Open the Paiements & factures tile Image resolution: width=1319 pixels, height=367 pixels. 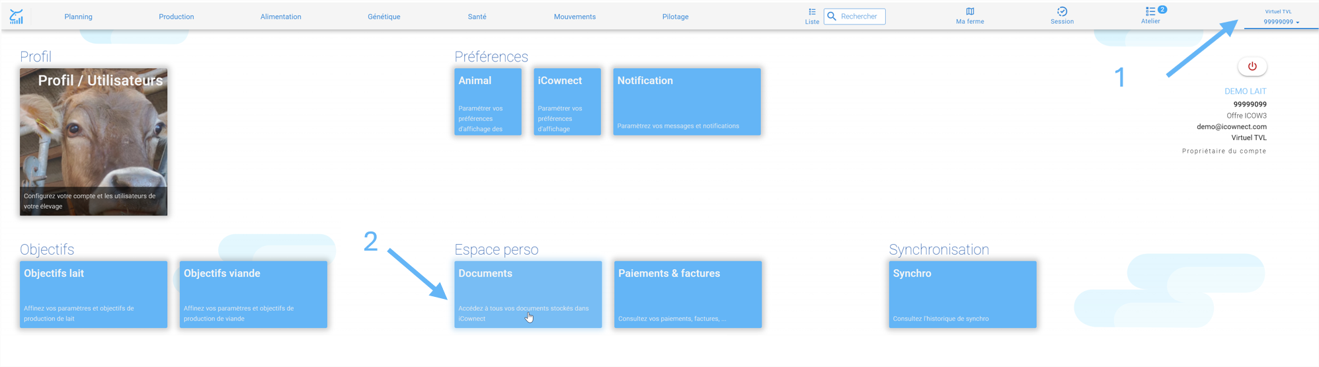(688, 294)
